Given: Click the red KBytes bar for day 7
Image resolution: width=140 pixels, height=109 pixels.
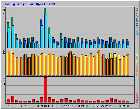Looking at the screenshot, I should point(33,101).
